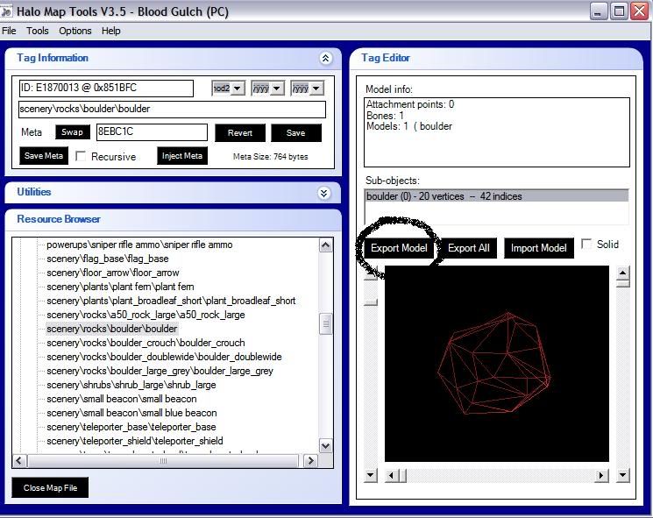Click the Inject Meta button
Screen dimensions: 653x518
[182, 156]
